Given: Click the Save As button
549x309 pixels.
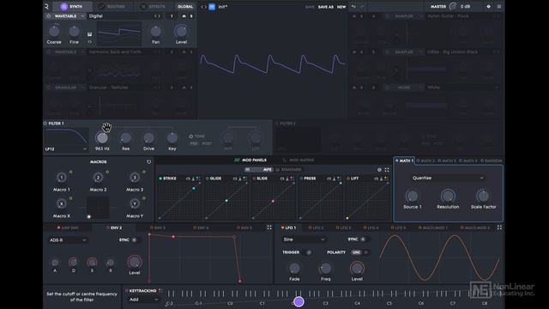Looking at the screenshot, I should pyautogui.click(x=326, y=7).
